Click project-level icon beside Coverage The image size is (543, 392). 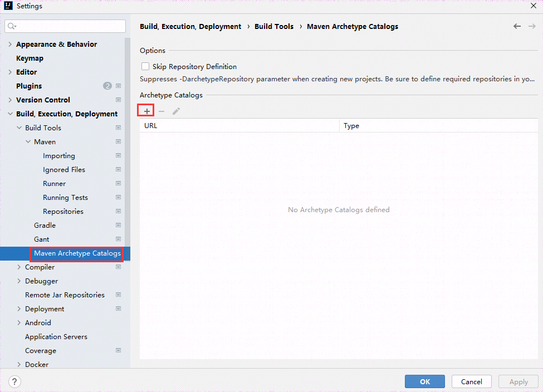pos(119,350)
